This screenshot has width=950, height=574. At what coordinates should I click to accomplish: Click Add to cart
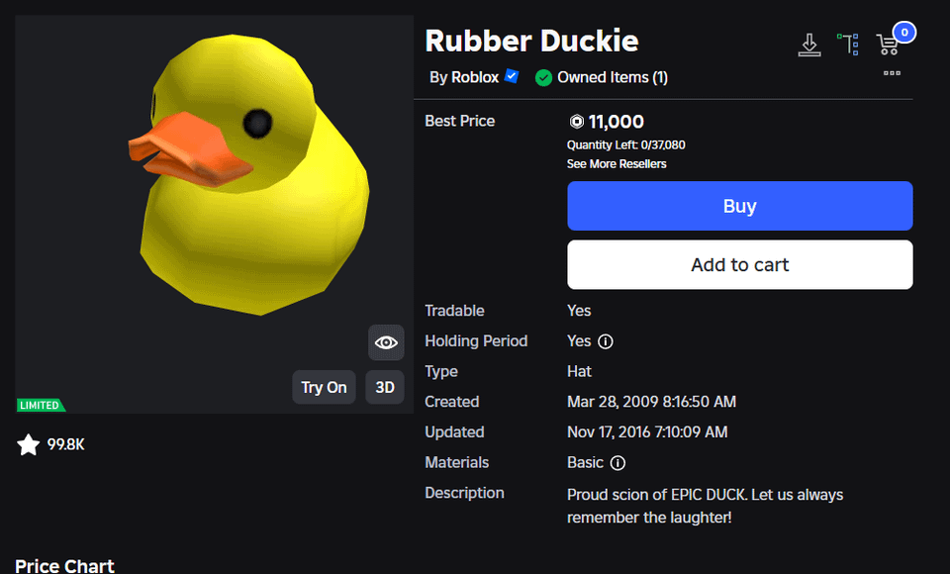point(739,264)
